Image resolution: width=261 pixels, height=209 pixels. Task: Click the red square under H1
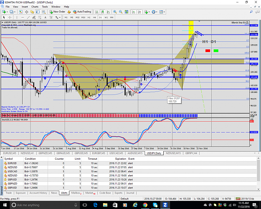click(208, 51)
